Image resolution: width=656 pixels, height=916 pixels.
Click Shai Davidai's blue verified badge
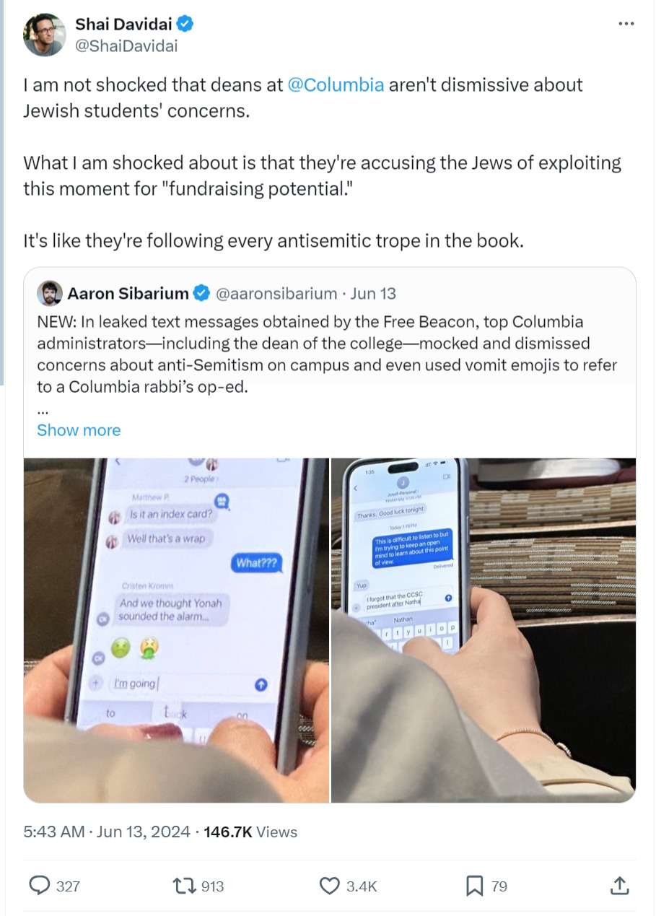pos(185,25)
